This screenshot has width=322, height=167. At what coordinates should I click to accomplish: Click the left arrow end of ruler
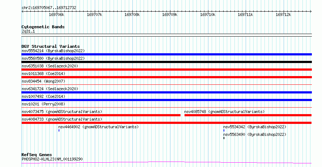(x=22, y=12)
